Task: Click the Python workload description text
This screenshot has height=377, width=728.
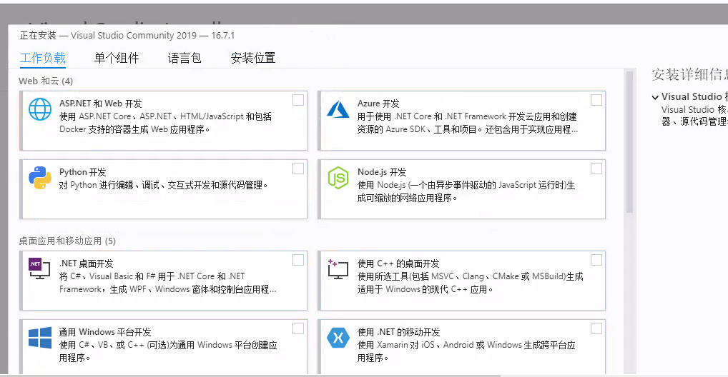Action: (164, 185)
